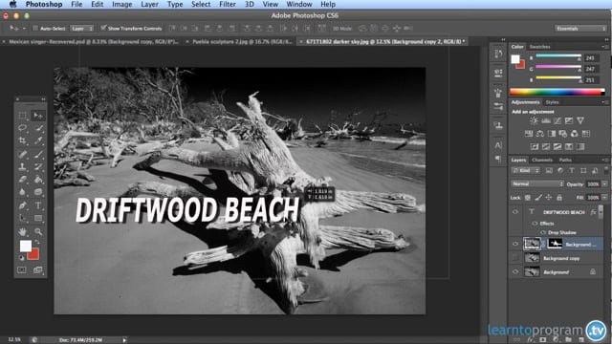Select the Pen tool
The height and width of the screenshot is (344, 612).
coord(23,205)
